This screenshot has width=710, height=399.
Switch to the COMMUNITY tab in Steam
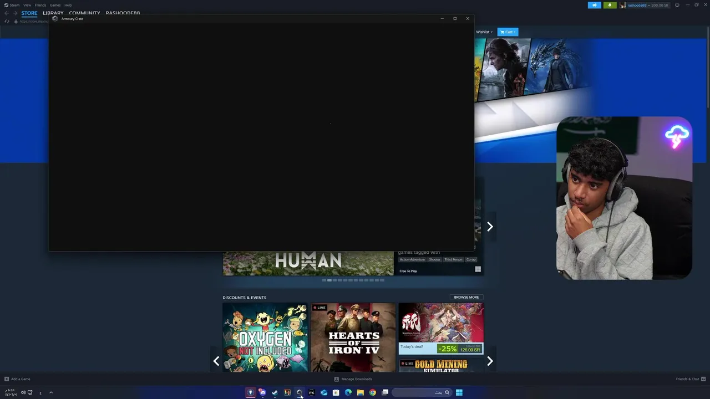(84, 13)
